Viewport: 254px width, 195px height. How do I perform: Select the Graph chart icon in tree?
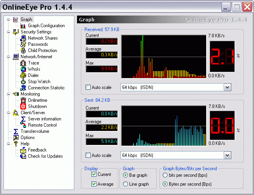(x=16, y=19)
